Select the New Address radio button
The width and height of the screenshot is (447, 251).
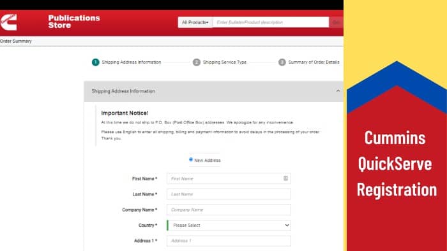pyautogui.click(x=191, y=160)
